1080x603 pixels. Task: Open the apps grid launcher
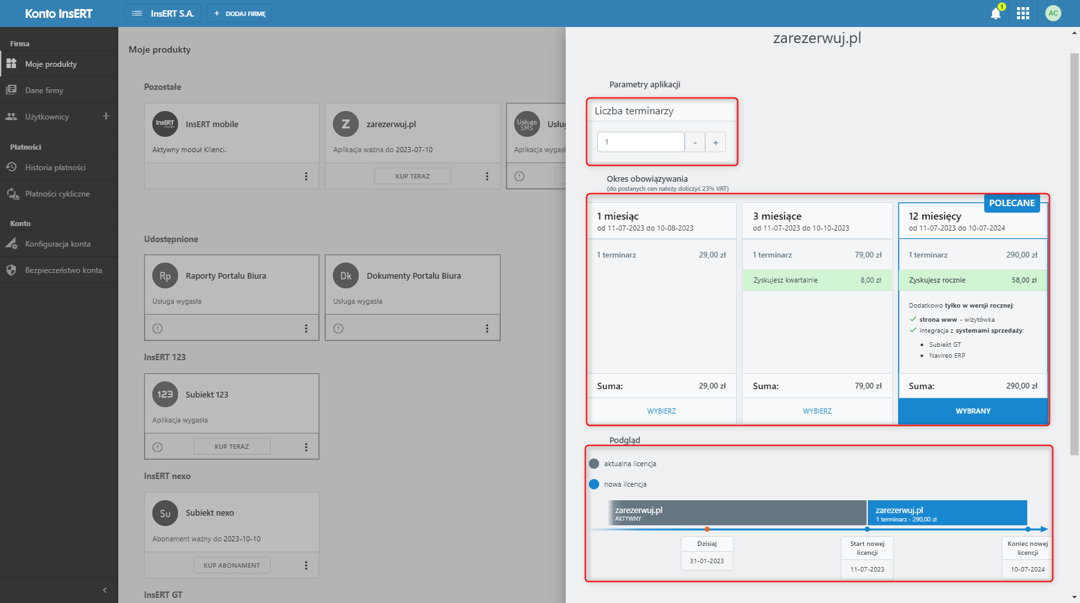click(x=1023, y=13)
